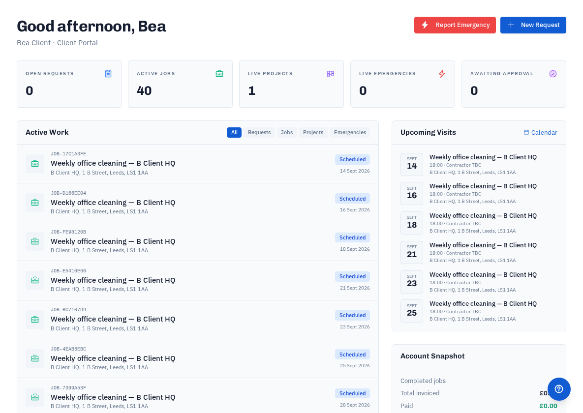This screenshot has width=583, height=413.
Task: Select the All filter tab
Action: pyautogui.click(x=234, y=132)
